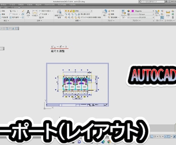Open the 修正(M) menu
The width and height of the screenshot is (176, 145).
[x=38, y=5]
